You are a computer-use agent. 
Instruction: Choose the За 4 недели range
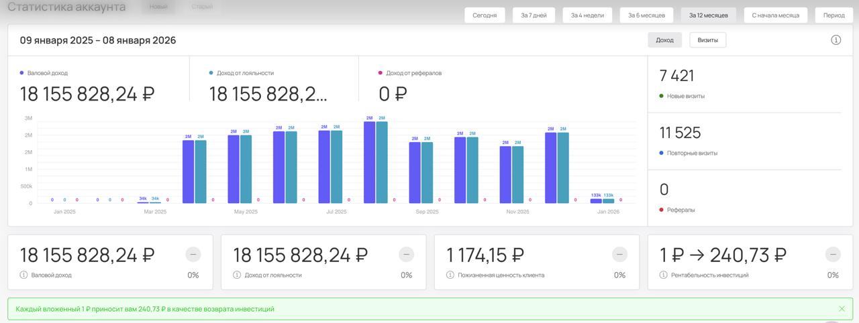pyautogui.click(x=587, y=15)
